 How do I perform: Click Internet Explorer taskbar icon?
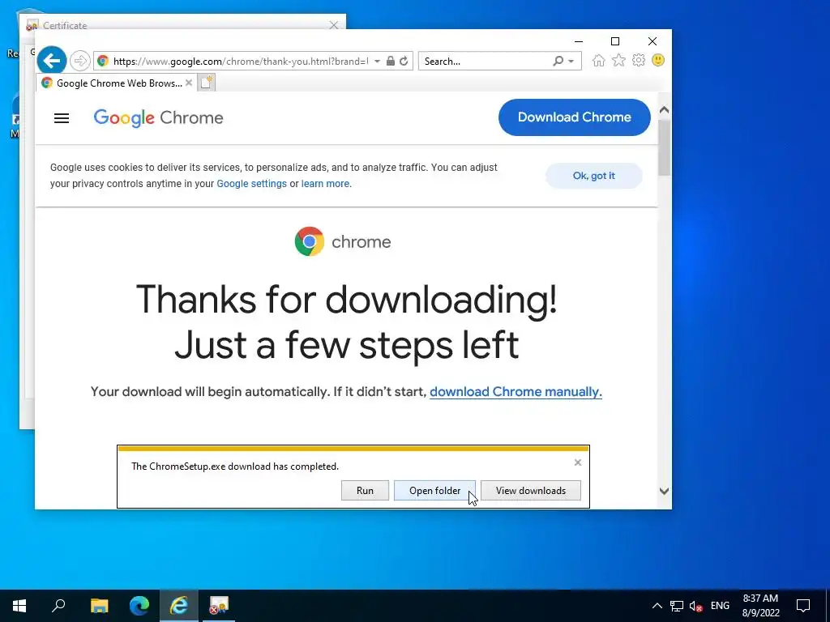pos(179,606)
